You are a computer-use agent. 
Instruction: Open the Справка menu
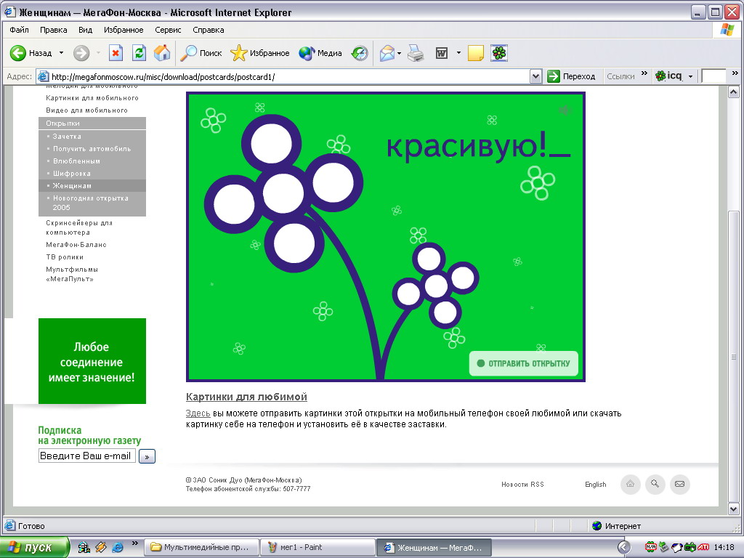(209, 30)
